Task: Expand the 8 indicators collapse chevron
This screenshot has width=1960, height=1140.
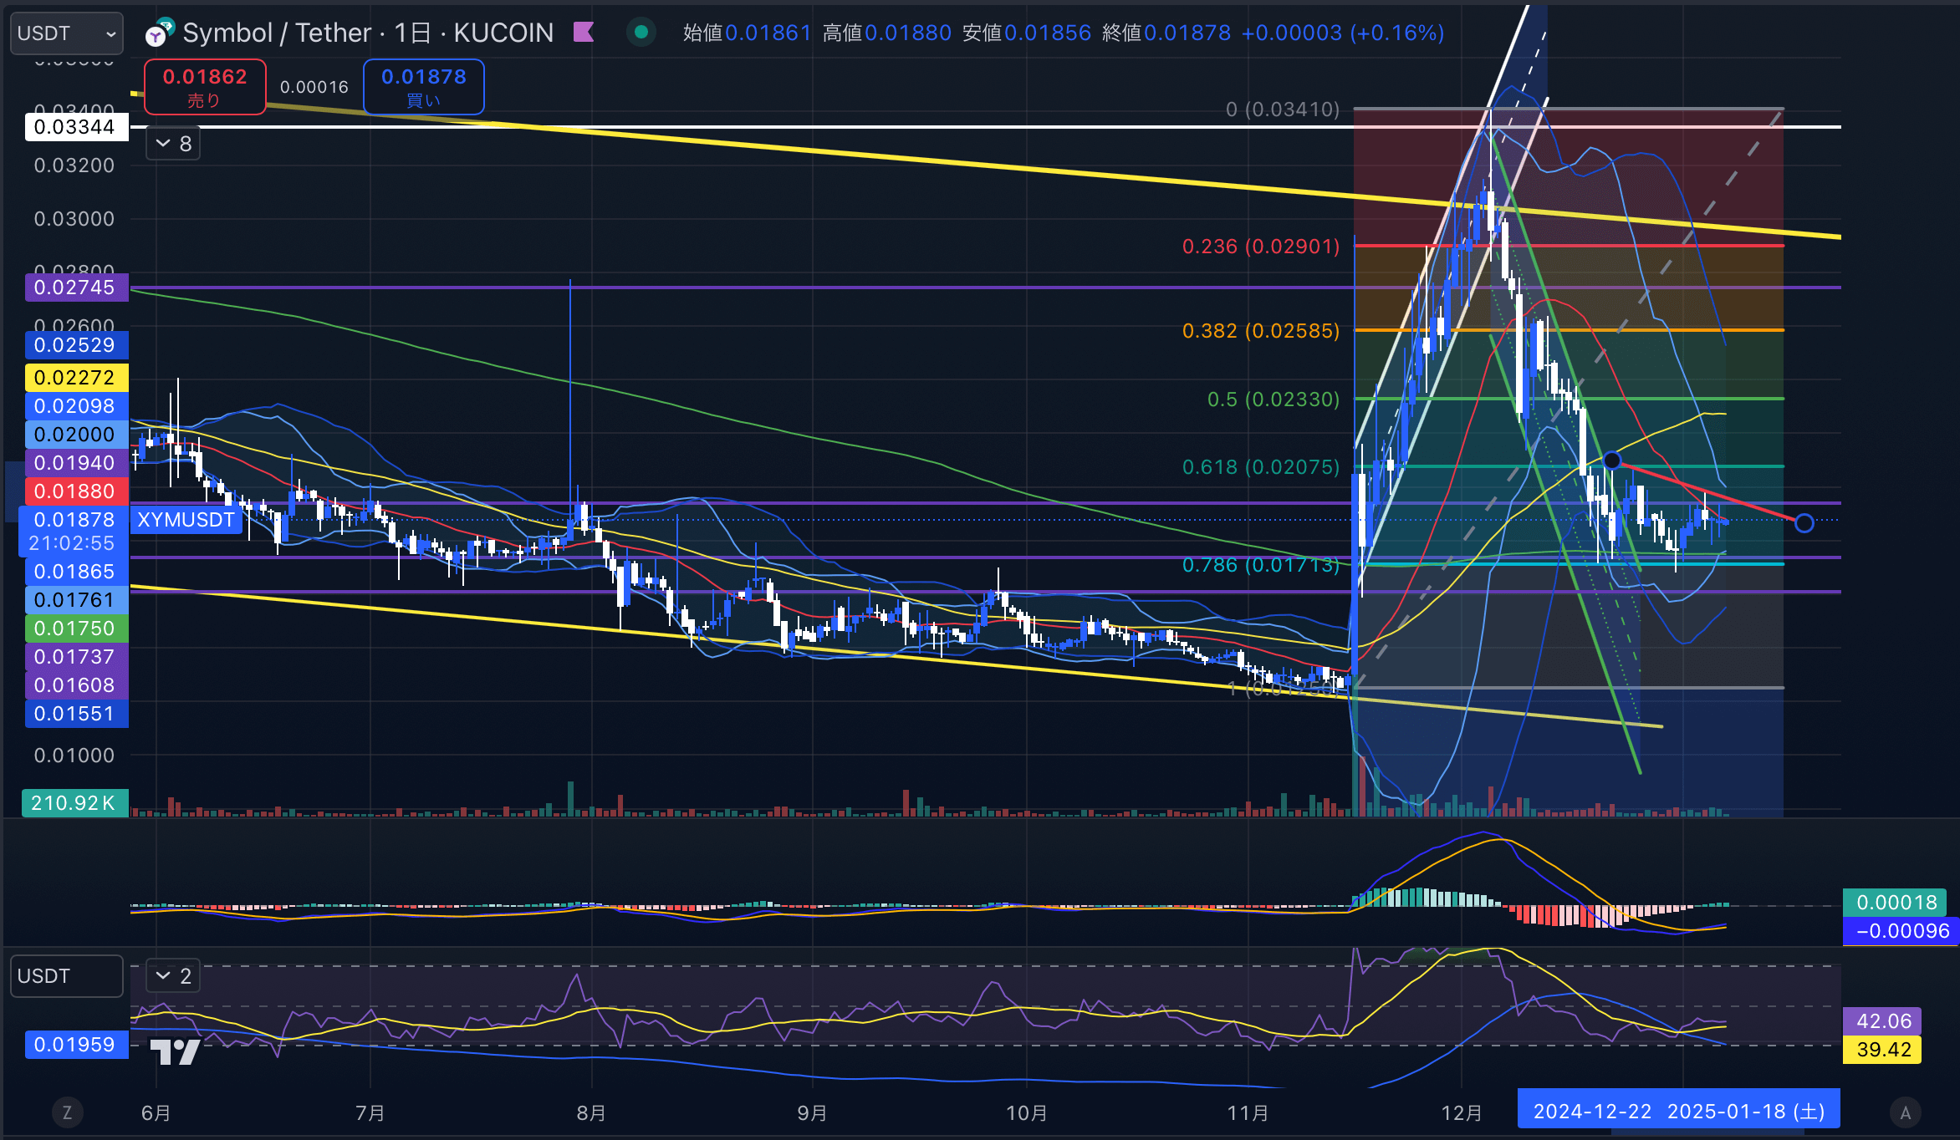Action: (173, 144)
